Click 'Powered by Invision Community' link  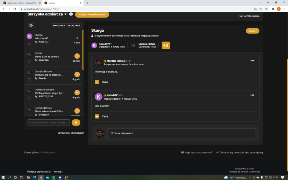pos(244,172)
